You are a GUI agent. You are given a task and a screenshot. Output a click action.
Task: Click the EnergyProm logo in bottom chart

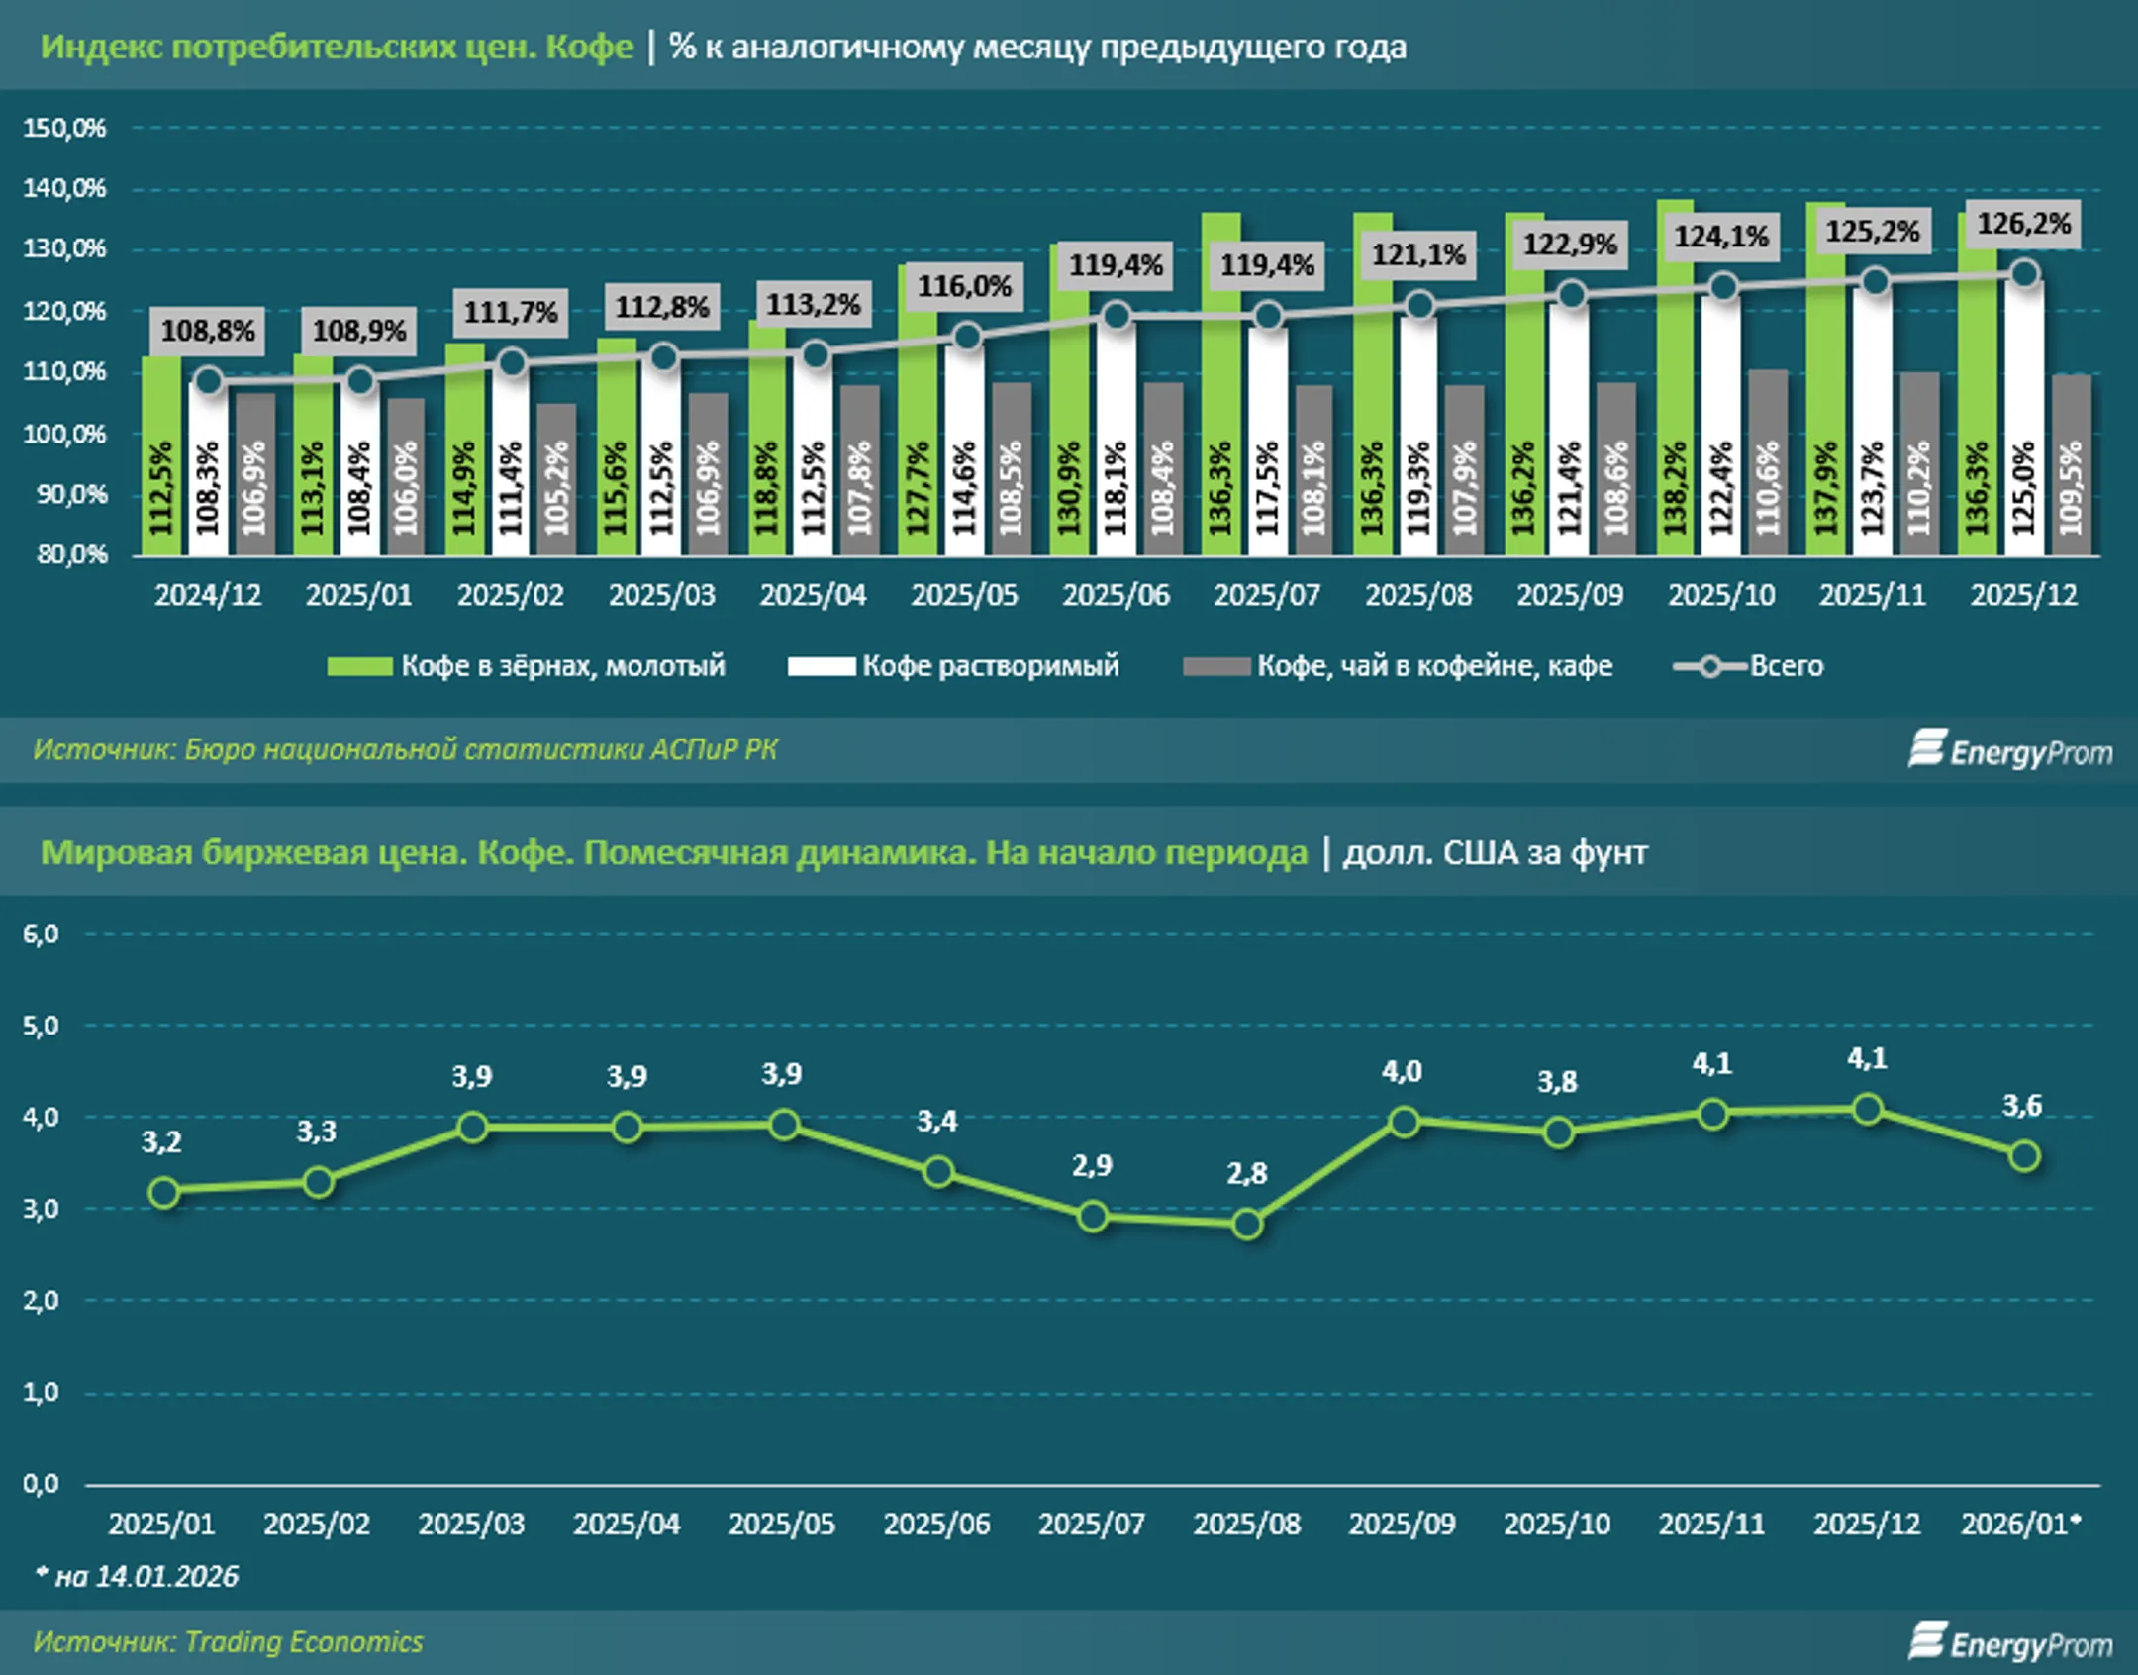[x=2010, y=1642]
